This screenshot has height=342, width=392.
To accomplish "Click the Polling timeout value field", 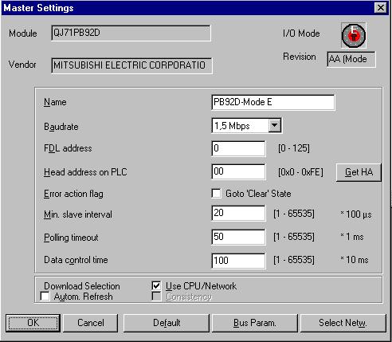I will pos(238,237).
